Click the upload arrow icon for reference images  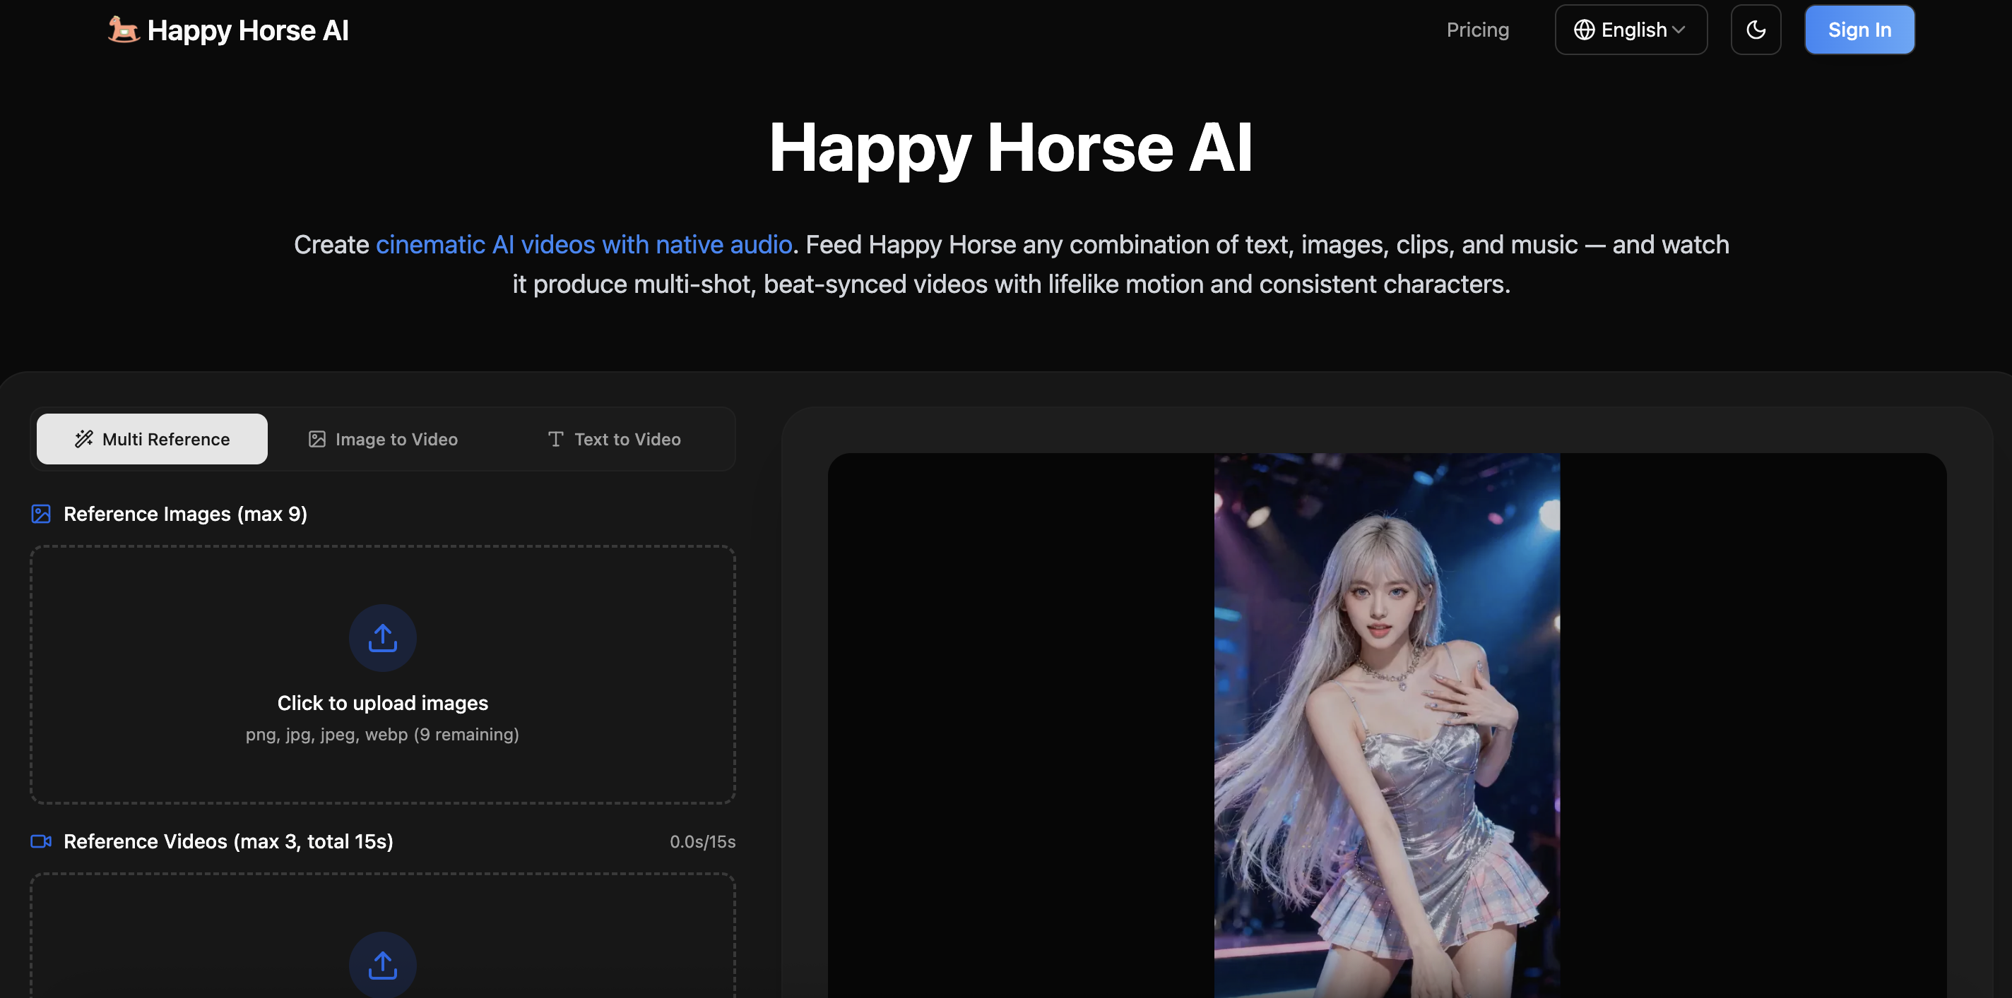383,638
